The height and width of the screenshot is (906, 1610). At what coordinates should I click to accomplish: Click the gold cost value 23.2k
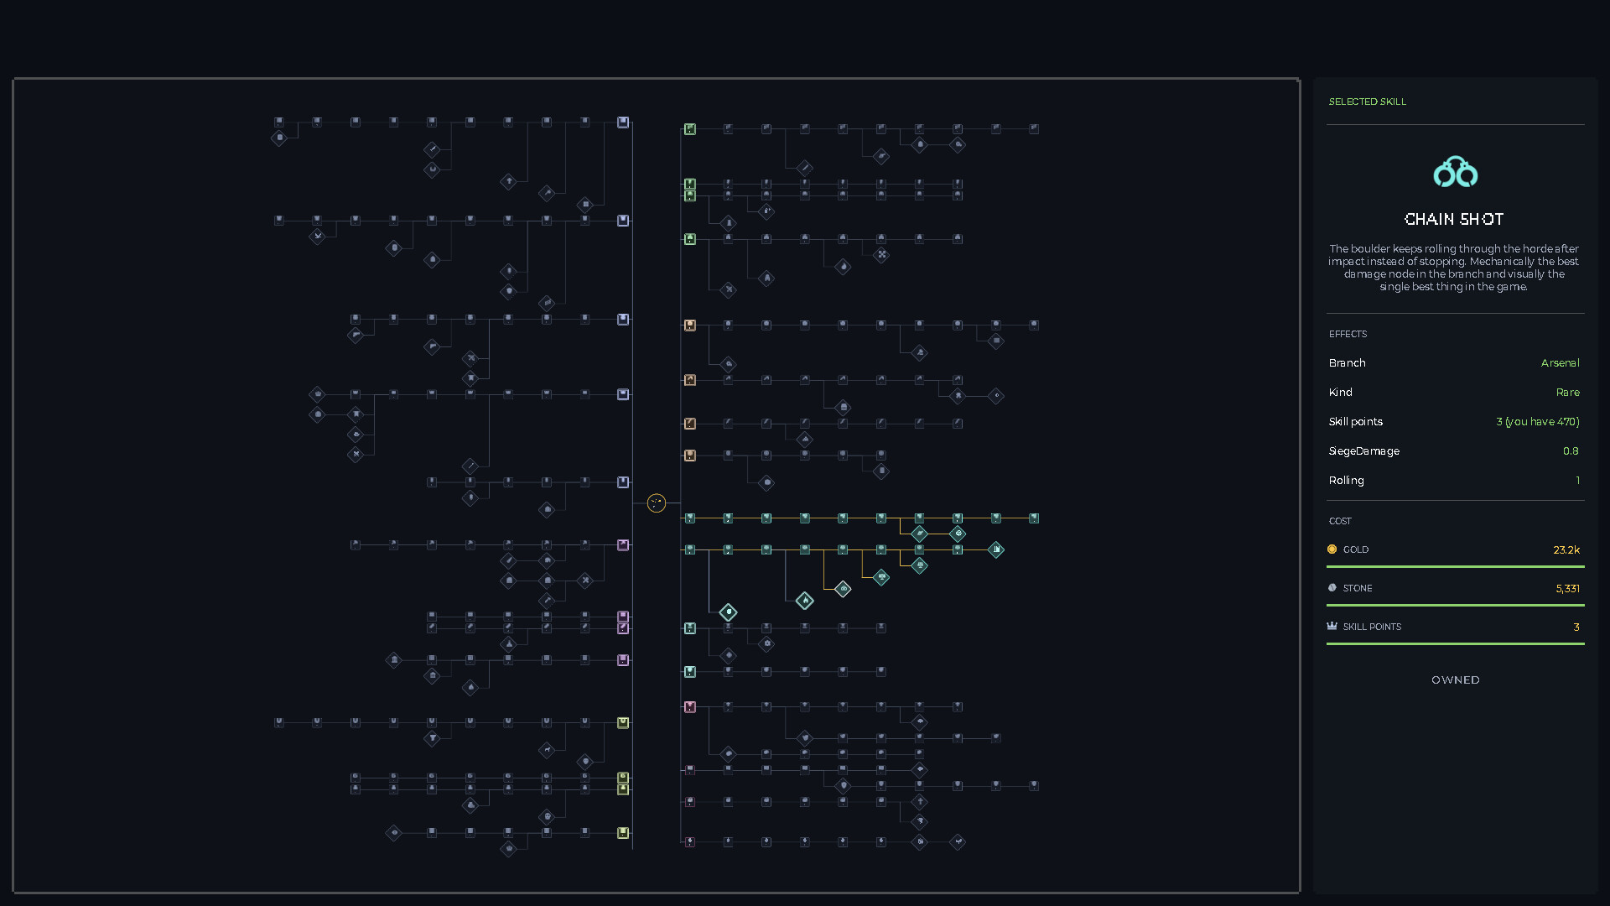coord(1566,550)
